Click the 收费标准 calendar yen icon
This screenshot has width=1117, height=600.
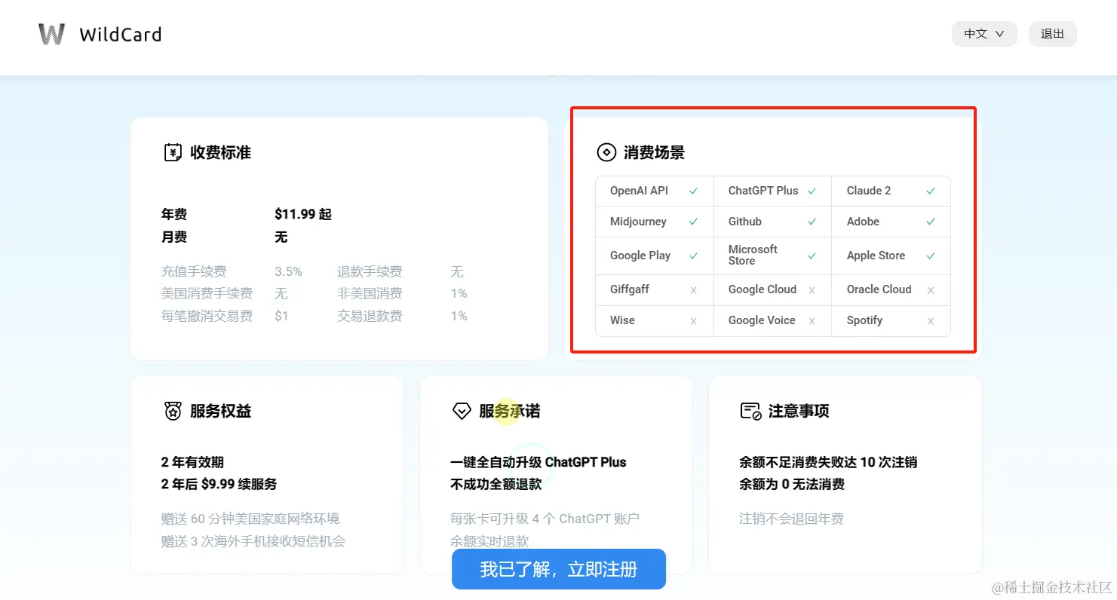(x=173, y=152)
